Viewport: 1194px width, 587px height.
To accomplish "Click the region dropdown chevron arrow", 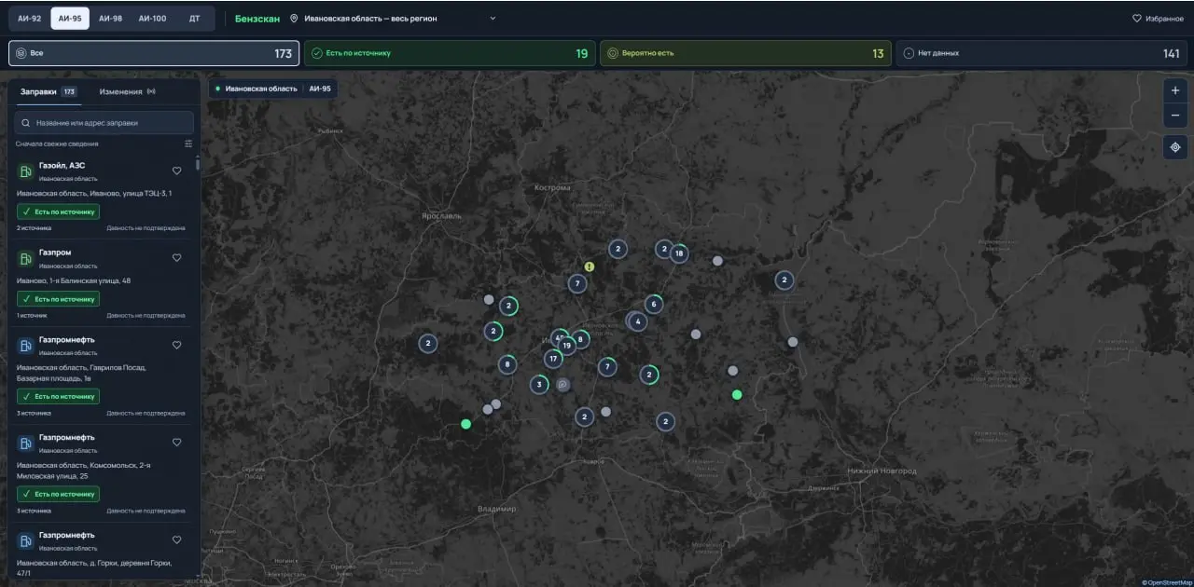I will (493, 19).
